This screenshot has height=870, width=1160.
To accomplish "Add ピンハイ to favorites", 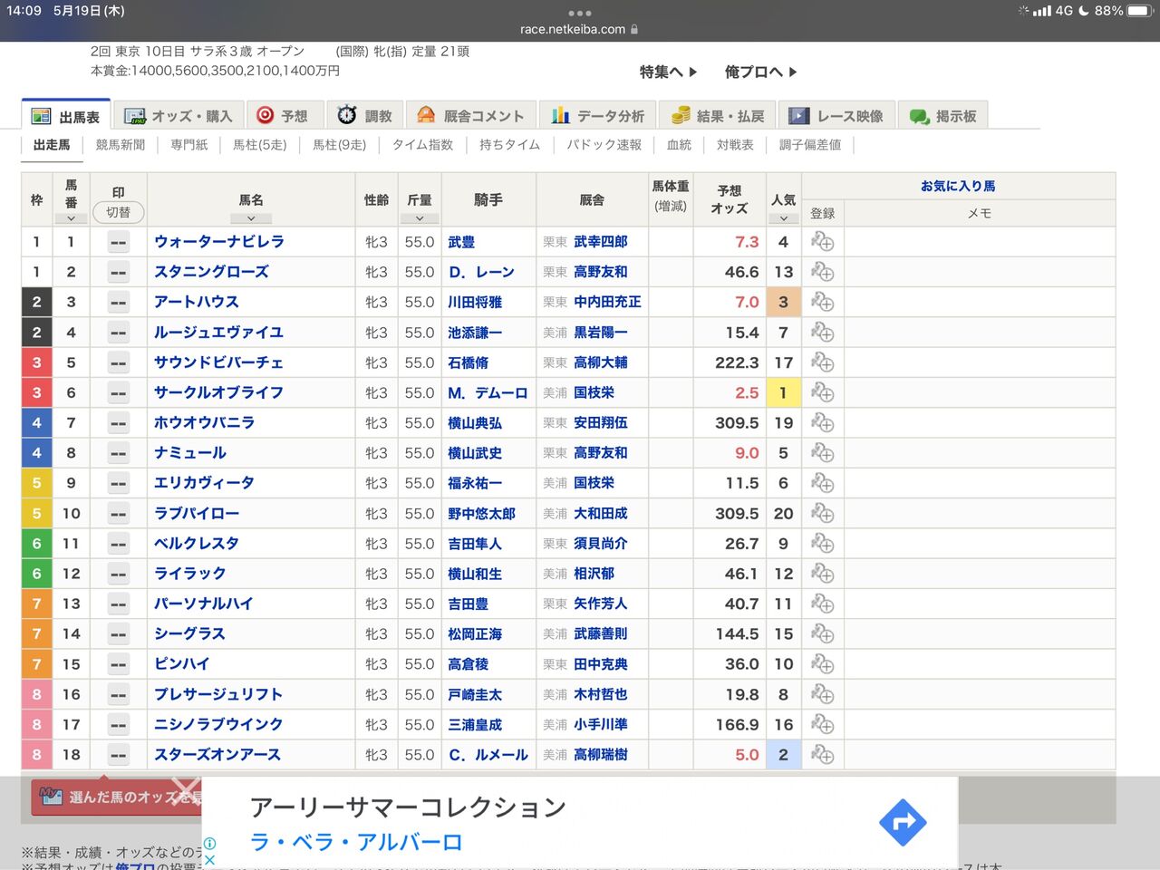I will click(822, 664).
